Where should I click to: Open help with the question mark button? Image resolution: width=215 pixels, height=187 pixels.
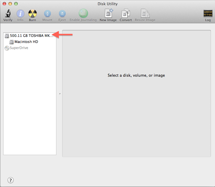(10, 180)
